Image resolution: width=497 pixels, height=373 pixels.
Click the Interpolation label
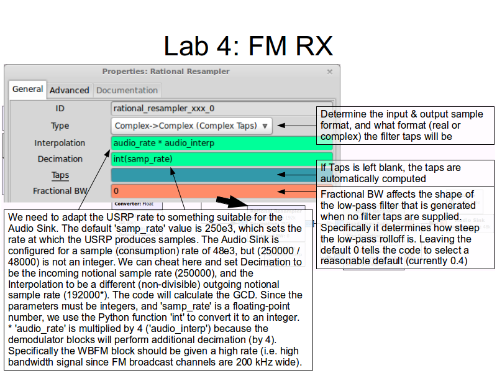[x=60, y=143]
